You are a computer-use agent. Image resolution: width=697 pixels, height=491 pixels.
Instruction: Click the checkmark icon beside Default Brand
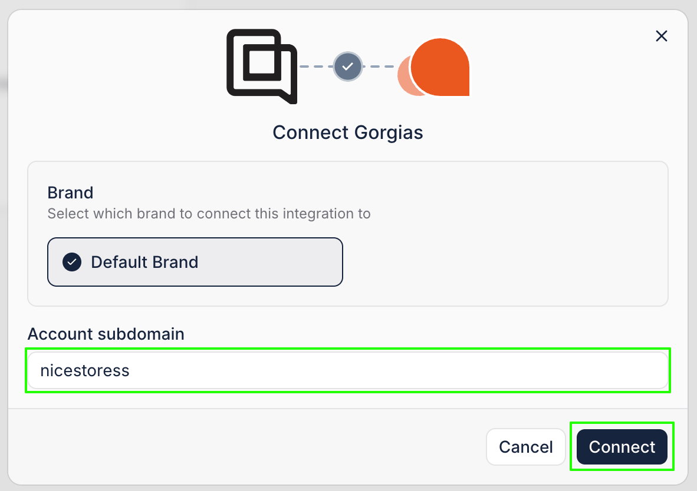(72, 262)
